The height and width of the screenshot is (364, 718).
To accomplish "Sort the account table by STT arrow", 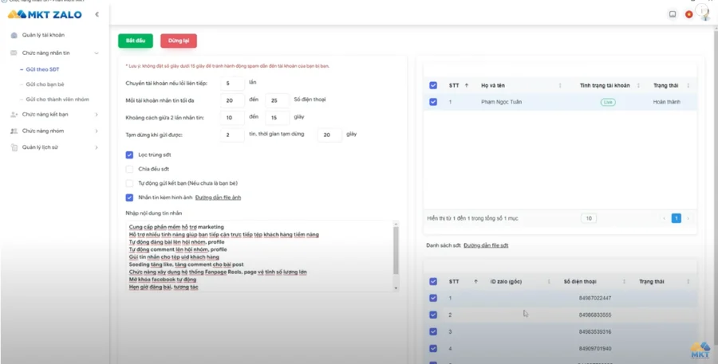I will click(467, 85).
